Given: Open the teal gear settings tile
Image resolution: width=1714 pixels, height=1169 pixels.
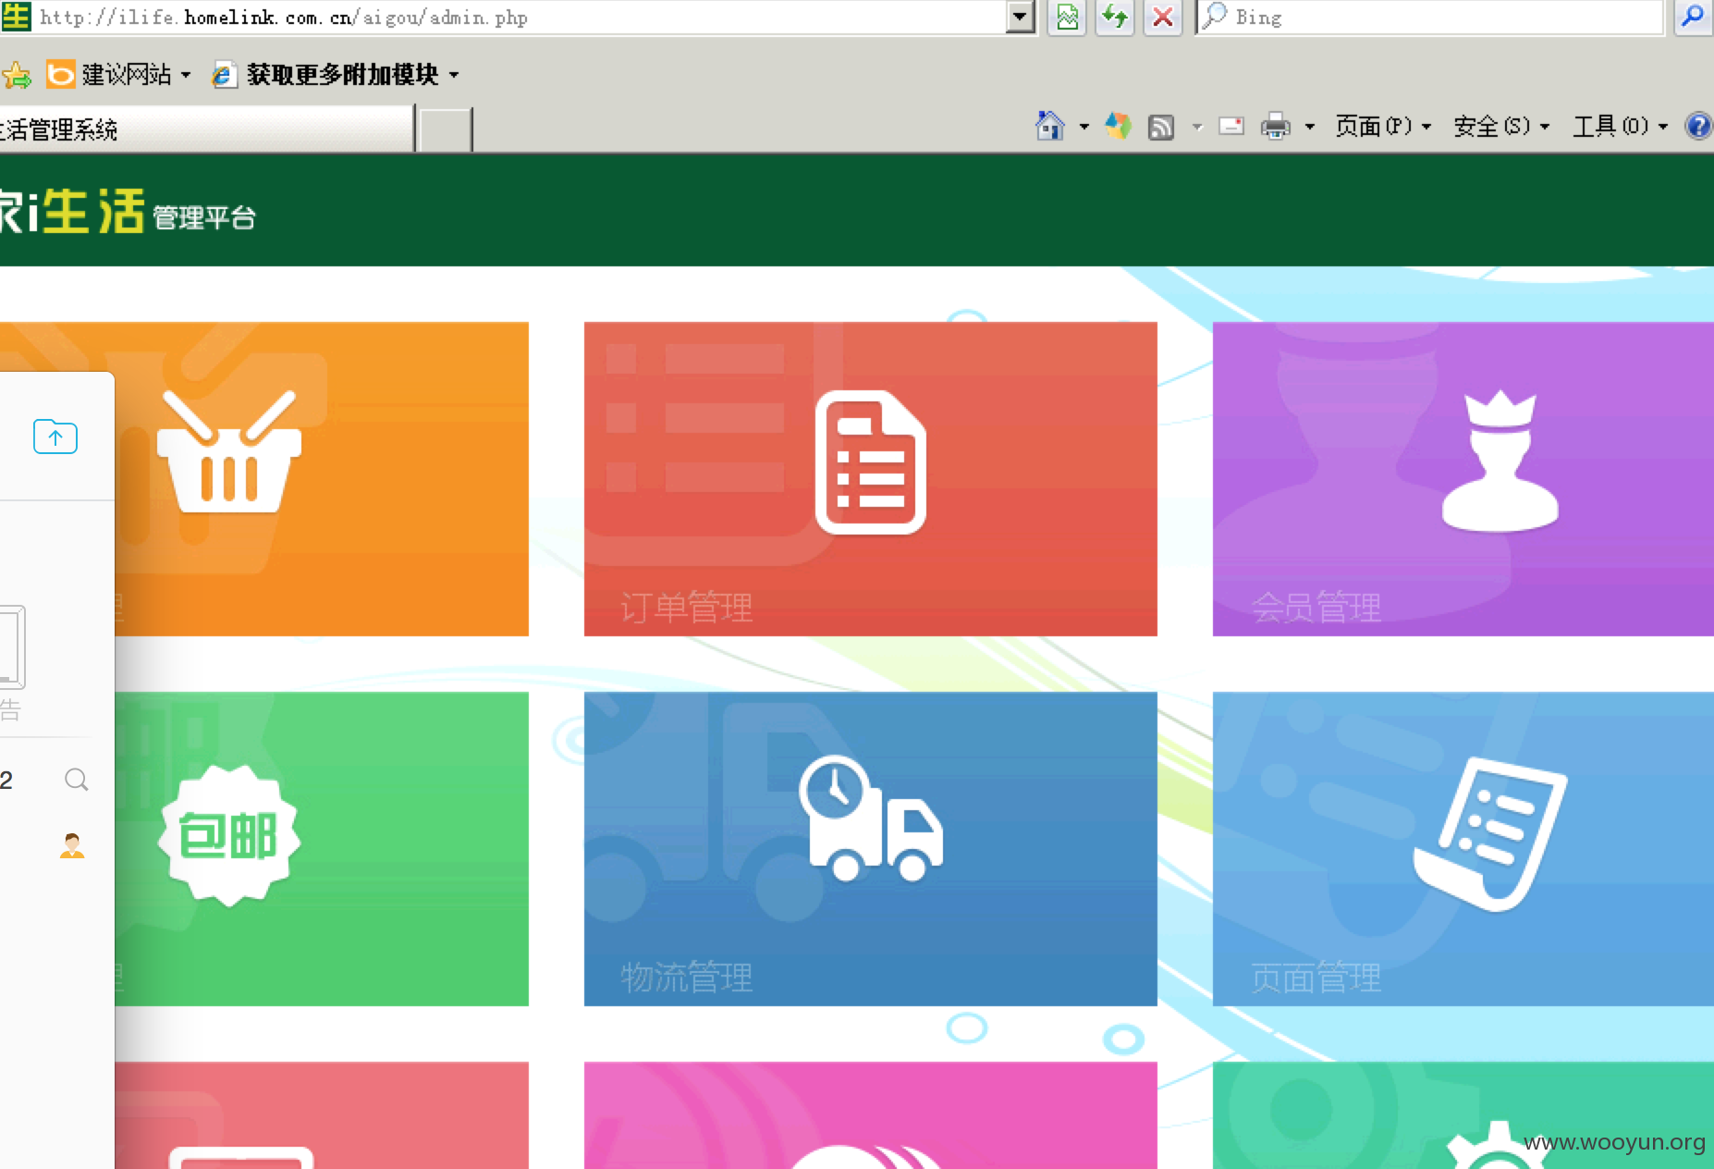Looking at the screenshot, I should [1463, 1115].
